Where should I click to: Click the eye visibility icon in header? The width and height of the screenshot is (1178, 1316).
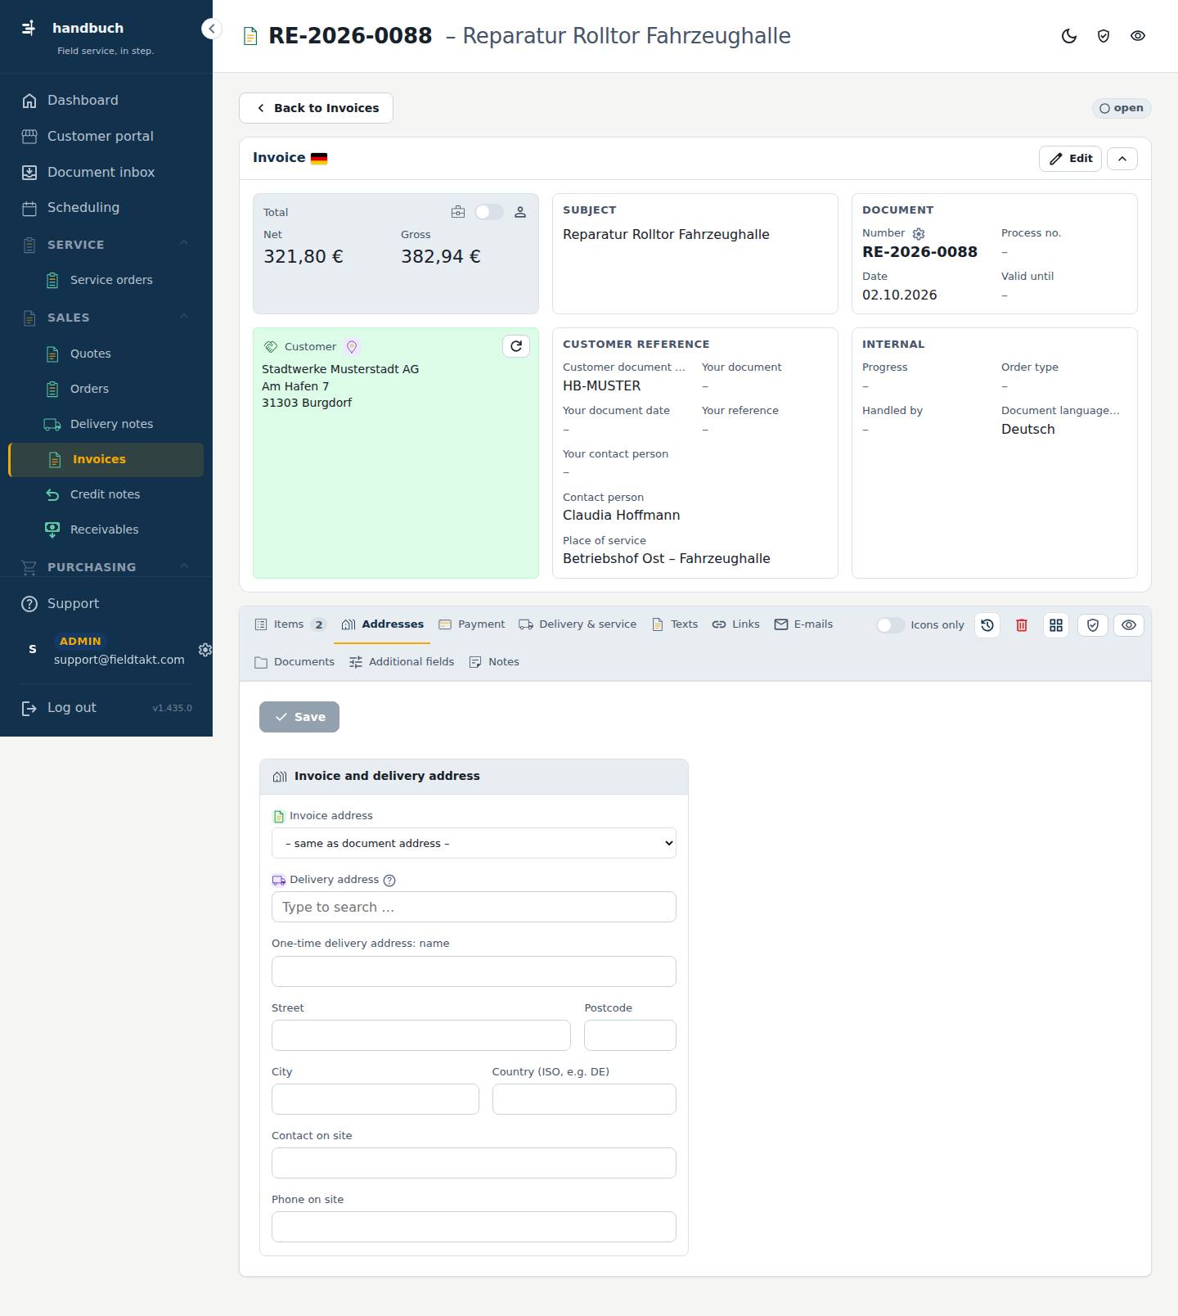point(1138,36)
